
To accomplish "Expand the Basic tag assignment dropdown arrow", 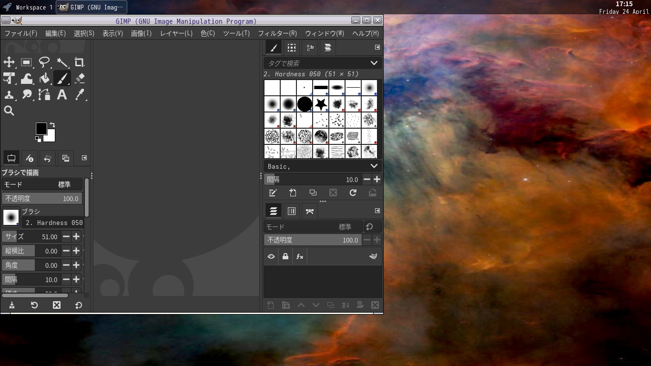I will tap(374, 166).
